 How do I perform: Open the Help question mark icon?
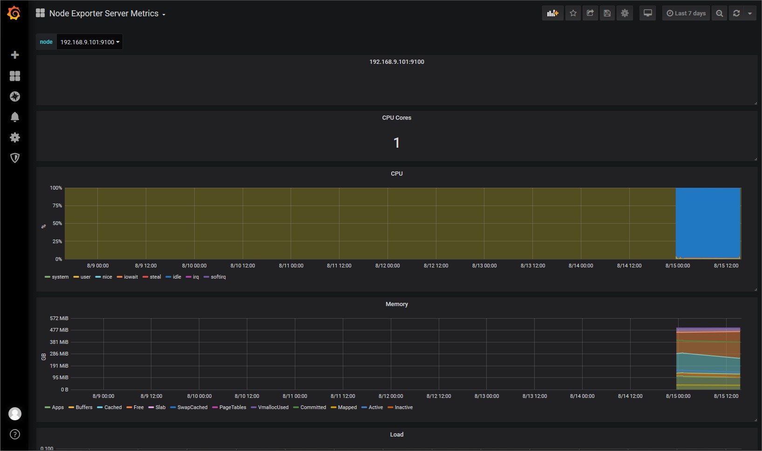point(15,434)
